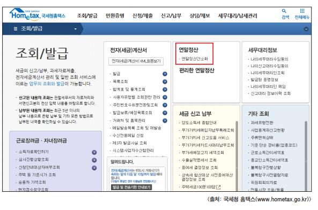The image size is (318, 210).
Task: Click arrow icon beside 발급보류/예정목록조회
Action: click(165, 113)
